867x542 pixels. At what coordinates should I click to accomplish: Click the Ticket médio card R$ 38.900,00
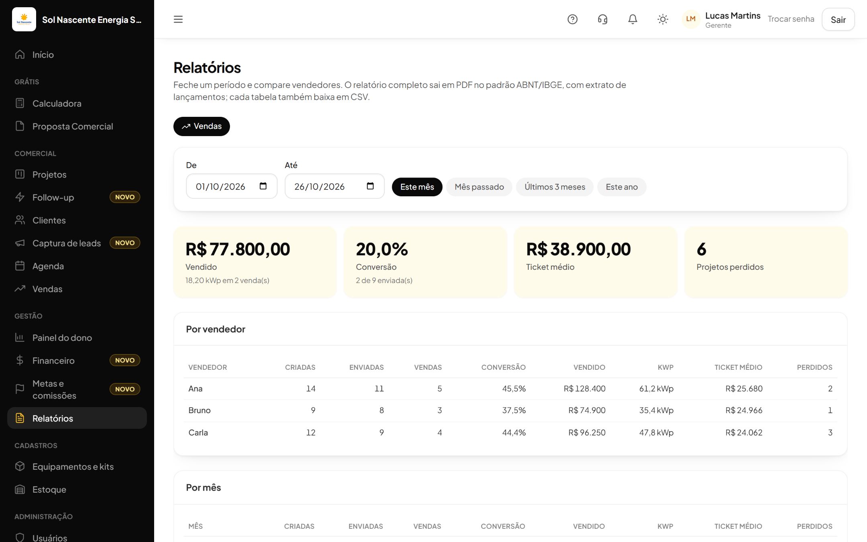[x=595, y=262]
